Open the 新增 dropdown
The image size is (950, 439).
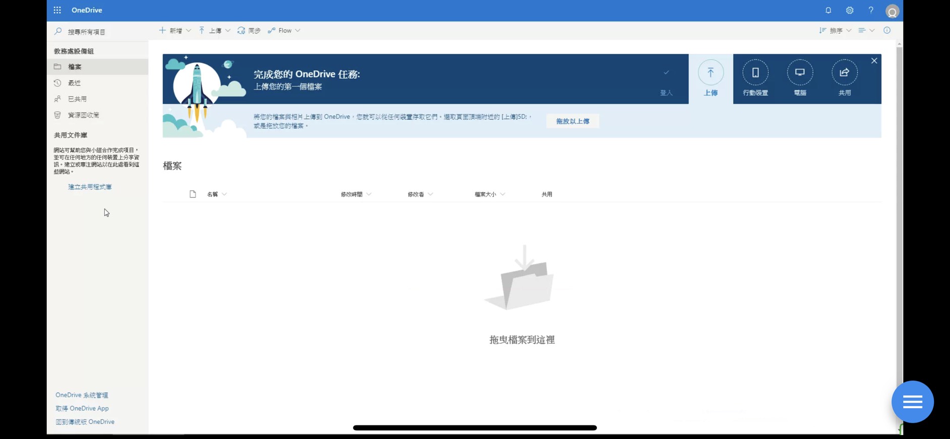tap(175, 31)
